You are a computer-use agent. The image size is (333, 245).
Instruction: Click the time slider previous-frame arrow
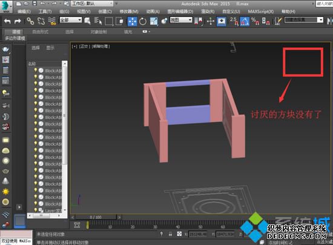point(73,217)
